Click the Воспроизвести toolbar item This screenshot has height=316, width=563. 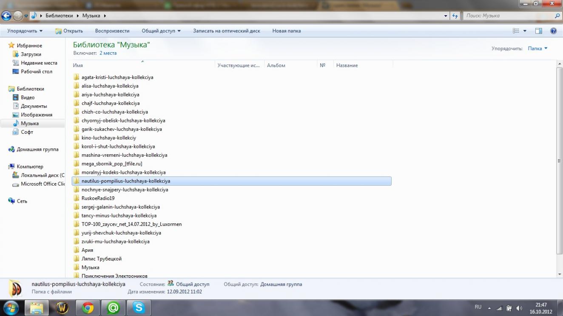click(x=112, y=31)
